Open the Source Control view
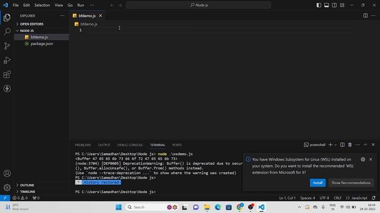 point(7,46)
